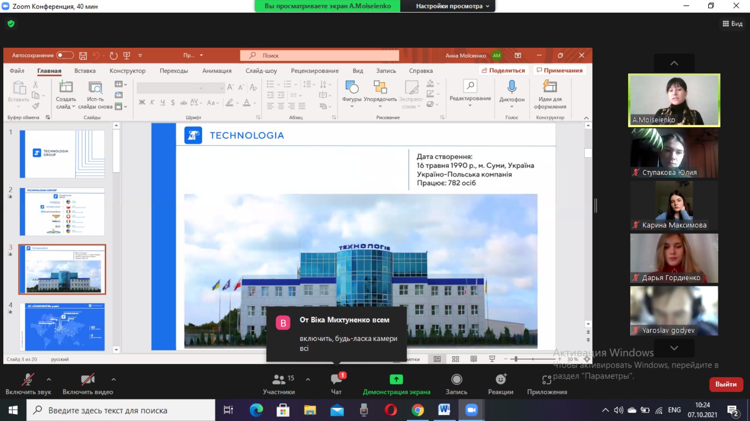Screen dimensions: 750x421
Task: Switch to normal view in status bar
Action: tap(437, 359)
